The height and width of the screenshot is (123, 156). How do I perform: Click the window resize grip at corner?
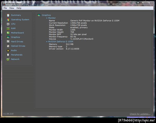152,115
